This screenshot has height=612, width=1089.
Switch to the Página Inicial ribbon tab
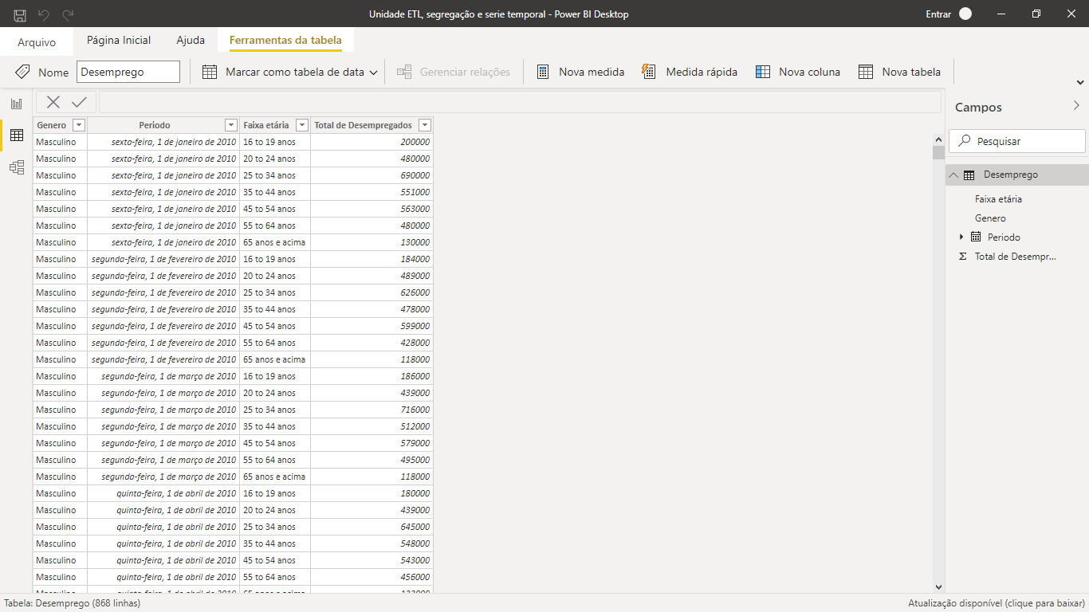coord(118,40)
